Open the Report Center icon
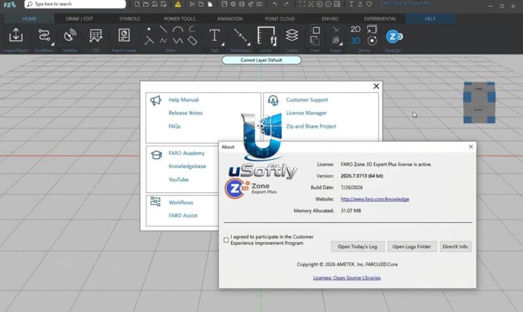The width and height of the screenshot is (523, 312). [124, 35]
